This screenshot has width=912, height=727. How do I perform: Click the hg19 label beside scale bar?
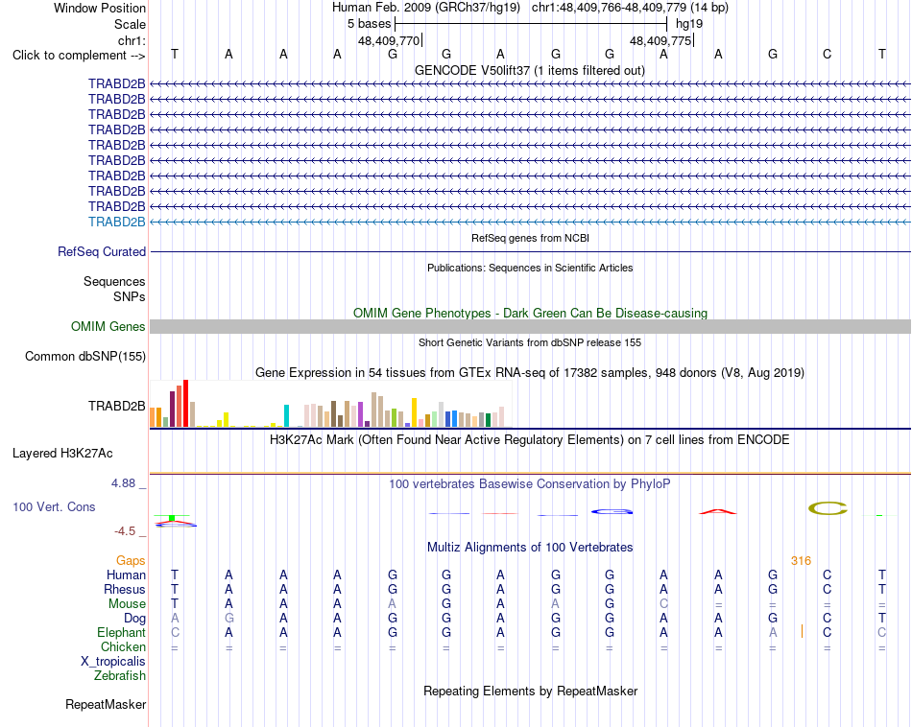click(688, 24)
